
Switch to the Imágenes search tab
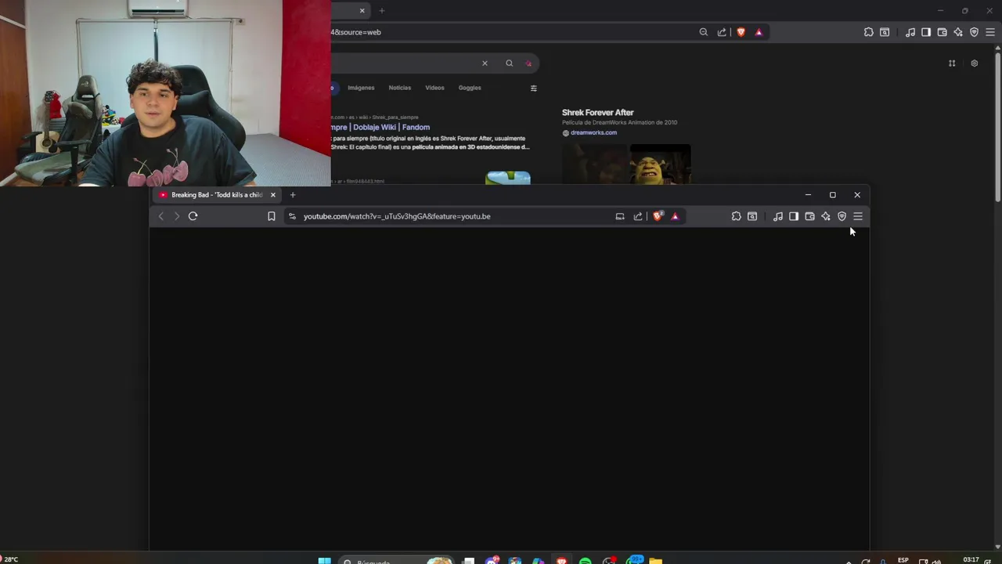[361, 88]
